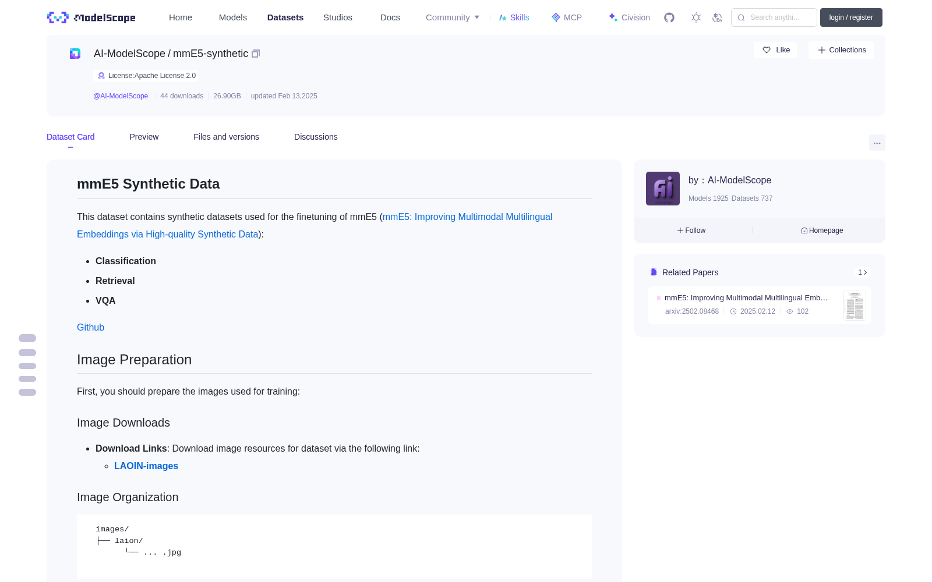Click the 'Image Preparation' heading
Image resolution: width=932 pixels, height=582 pixels.
[x=134, y=360]
